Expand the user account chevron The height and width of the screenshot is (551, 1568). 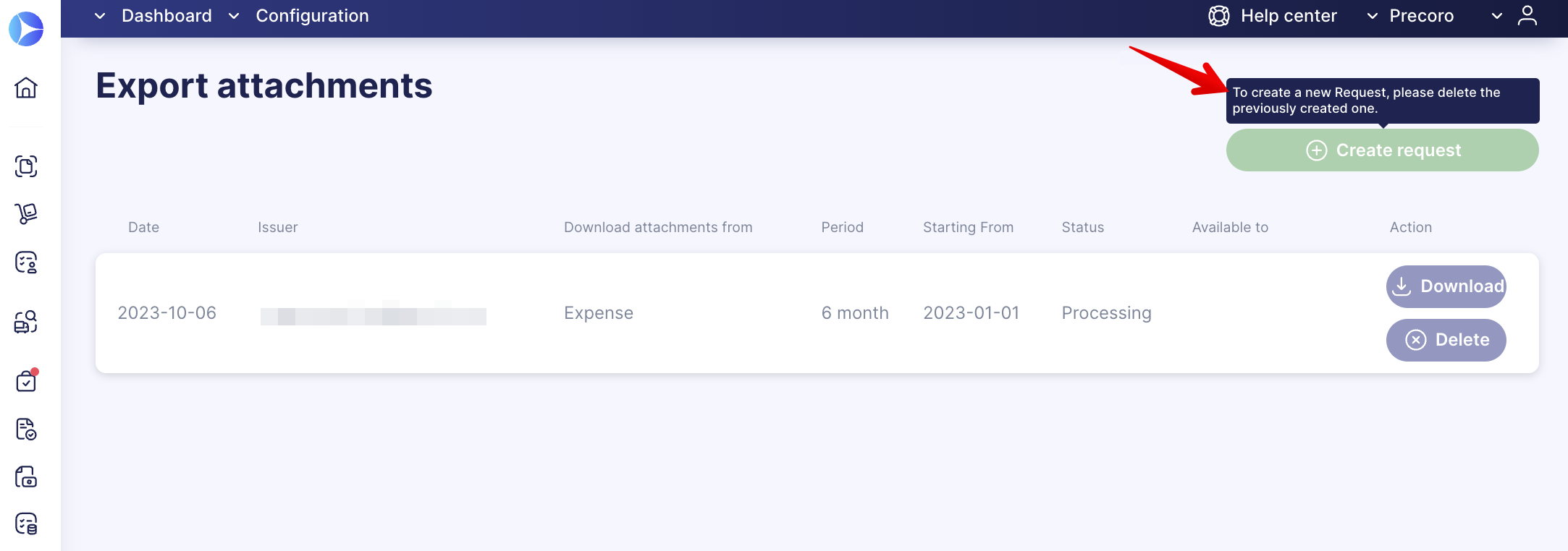coord(1497,16)
